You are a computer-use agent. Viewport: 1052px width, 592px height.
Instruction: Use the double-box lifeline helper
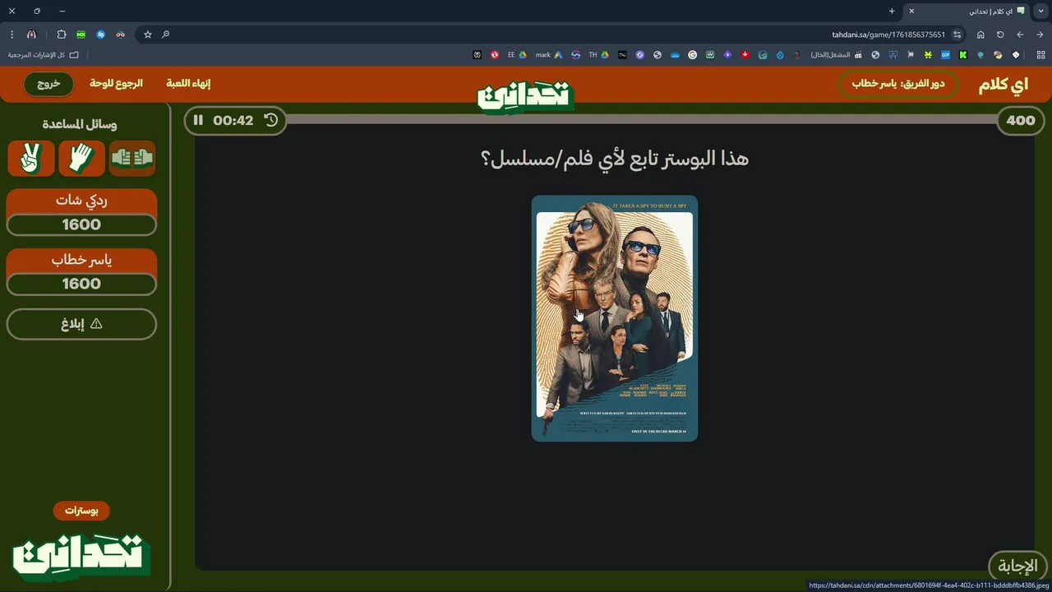click(x=132, y=158)
